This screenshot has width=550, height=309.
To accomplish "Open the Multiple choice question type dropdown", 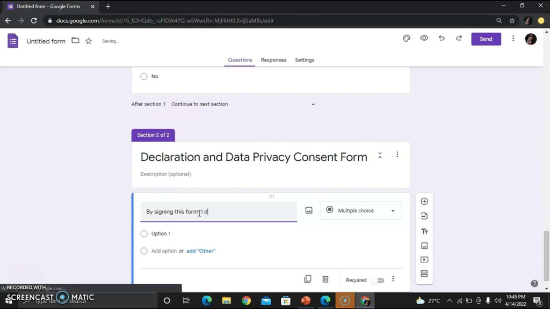I will (361, 210).
